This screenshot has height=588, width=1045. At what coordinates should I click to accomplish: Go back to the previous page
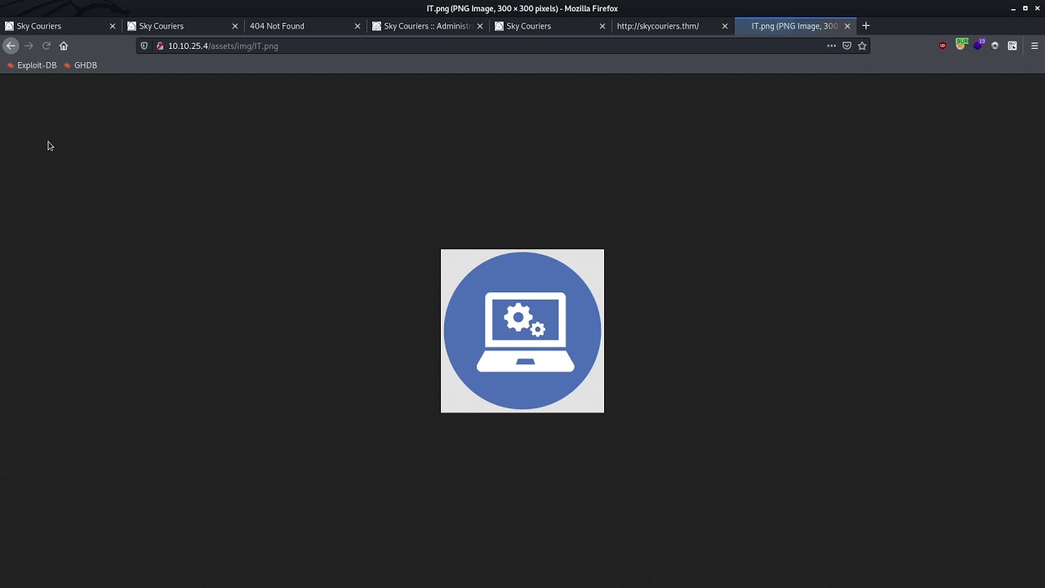pyautogui.click(x=11, y=46)
